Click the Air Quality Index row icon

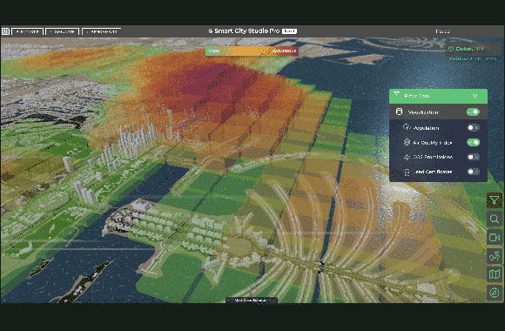[407, 142]
